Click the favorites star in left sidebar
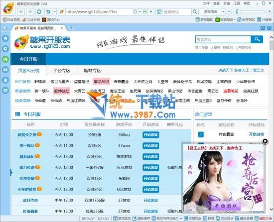This screenshot has height=222, width=274. pos(5,38)
